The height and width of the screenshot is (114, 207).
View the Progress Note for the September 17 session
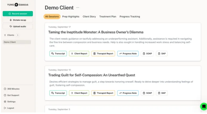pos(128,53)
